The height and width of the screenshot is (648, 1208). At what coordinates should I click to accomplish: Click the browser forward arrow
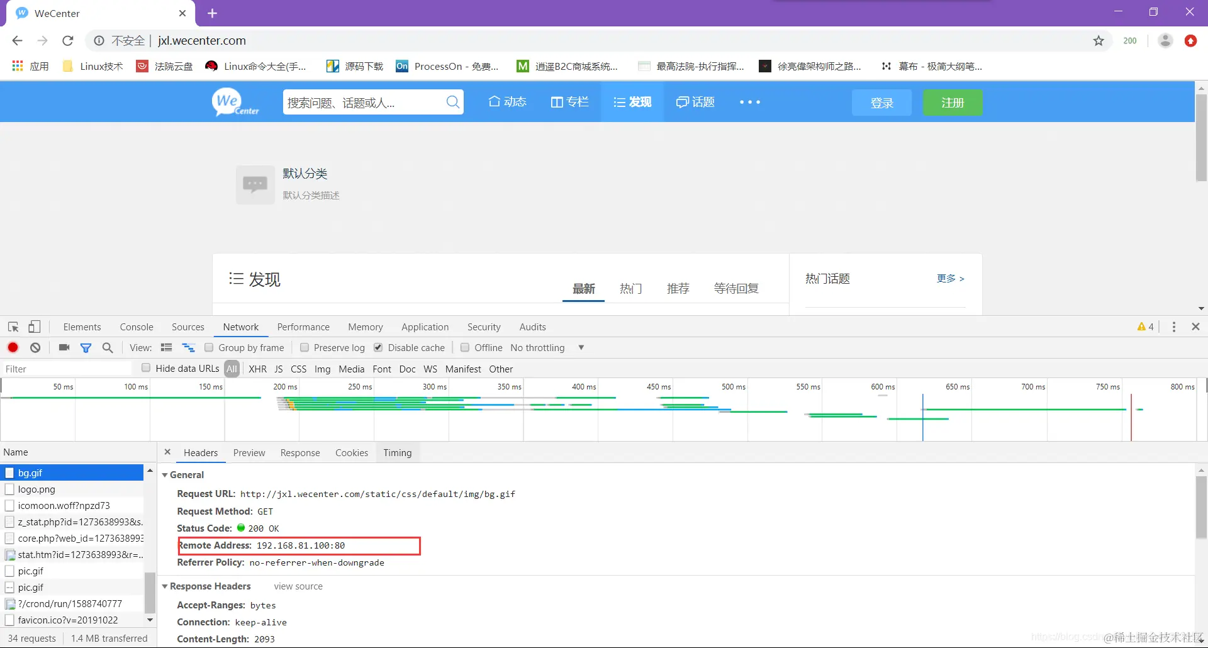point(42,41)
